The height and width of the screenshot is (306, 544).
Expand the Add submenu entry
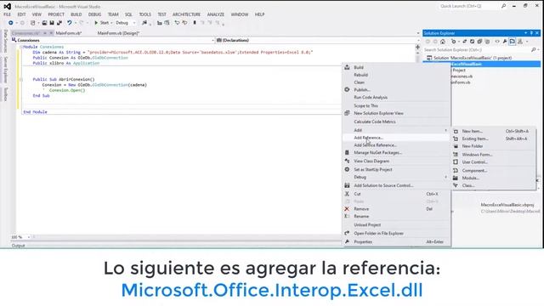(397, 130)
